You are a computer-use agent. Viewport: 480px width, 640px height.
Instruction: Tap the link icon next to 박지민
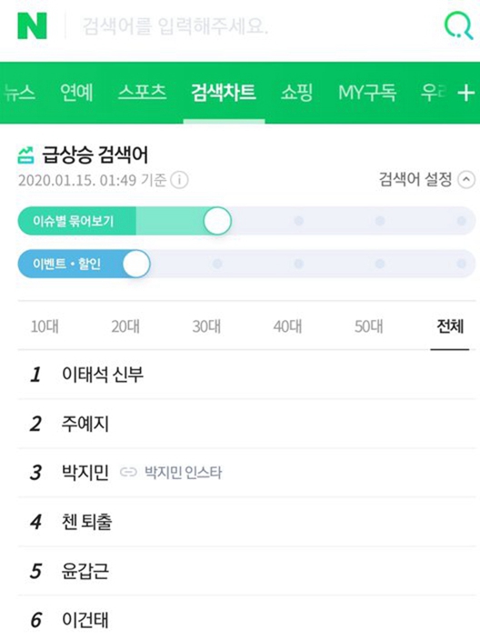click(x=128, y=472)
